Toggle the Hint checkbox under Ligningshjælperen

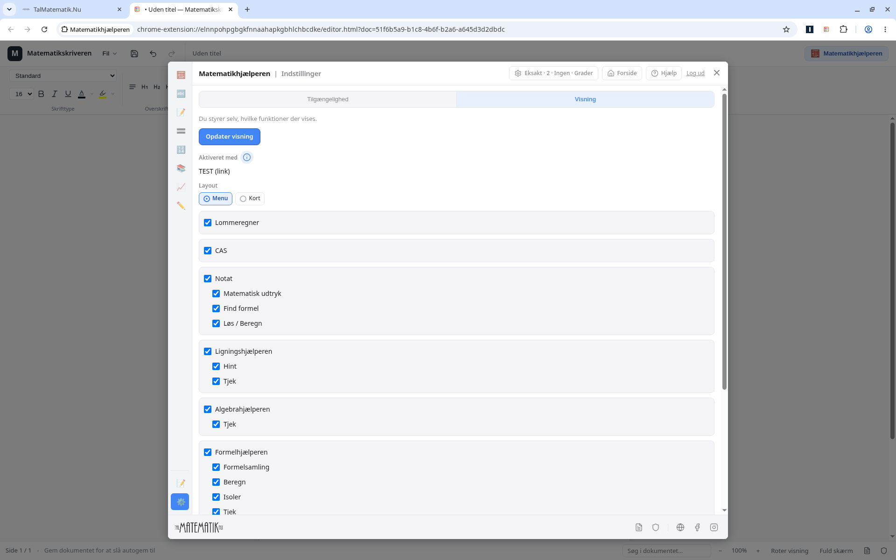pos(216,366)
